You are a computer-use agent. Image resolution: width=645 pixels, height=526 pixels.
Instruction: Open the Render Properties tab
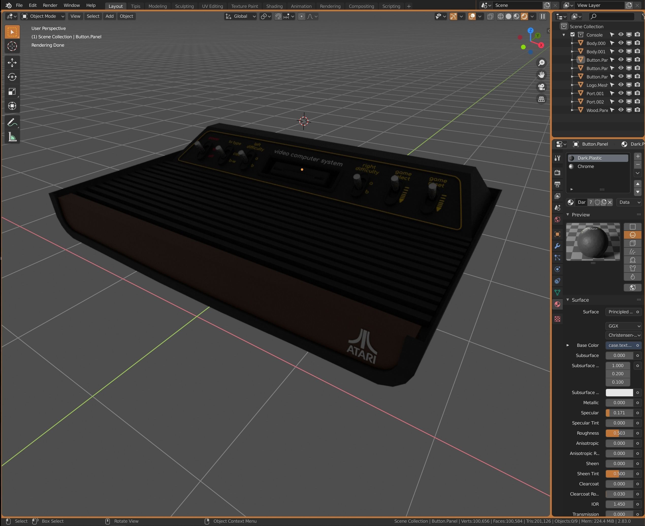(557, 172)
